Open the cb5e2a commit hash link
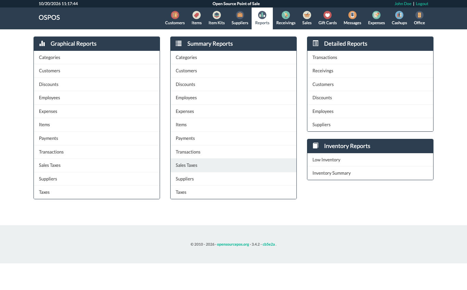Screen dimensions: 467x290 [x=269, y=244]
